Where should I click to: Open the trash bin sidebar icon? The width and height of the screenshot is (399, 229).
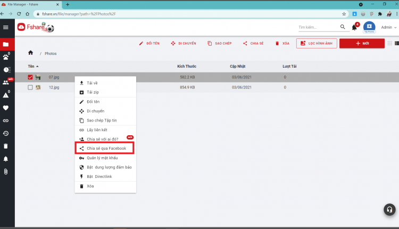point(6,146)
